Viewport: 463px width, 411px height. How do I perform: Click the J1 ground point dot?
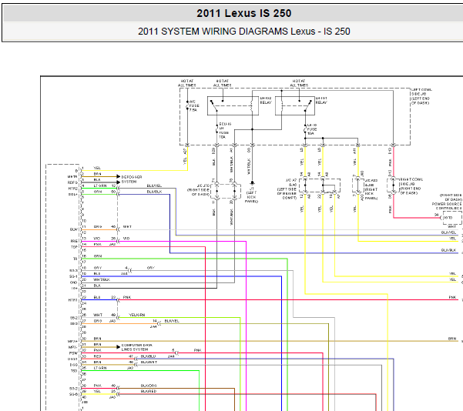point(252,183)
